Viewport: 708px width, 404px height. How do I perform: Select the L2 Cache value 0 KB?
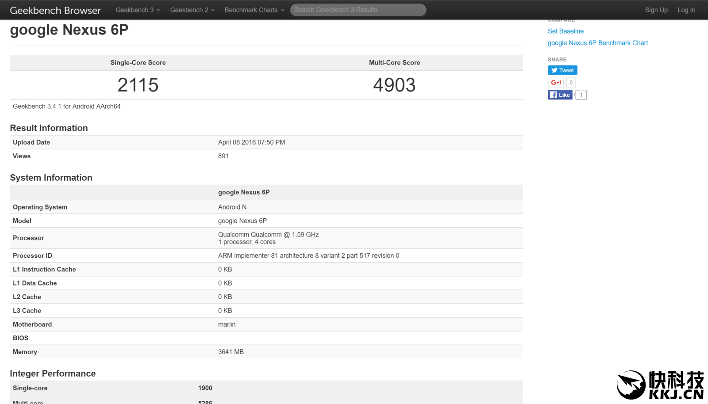pos(225,297)
